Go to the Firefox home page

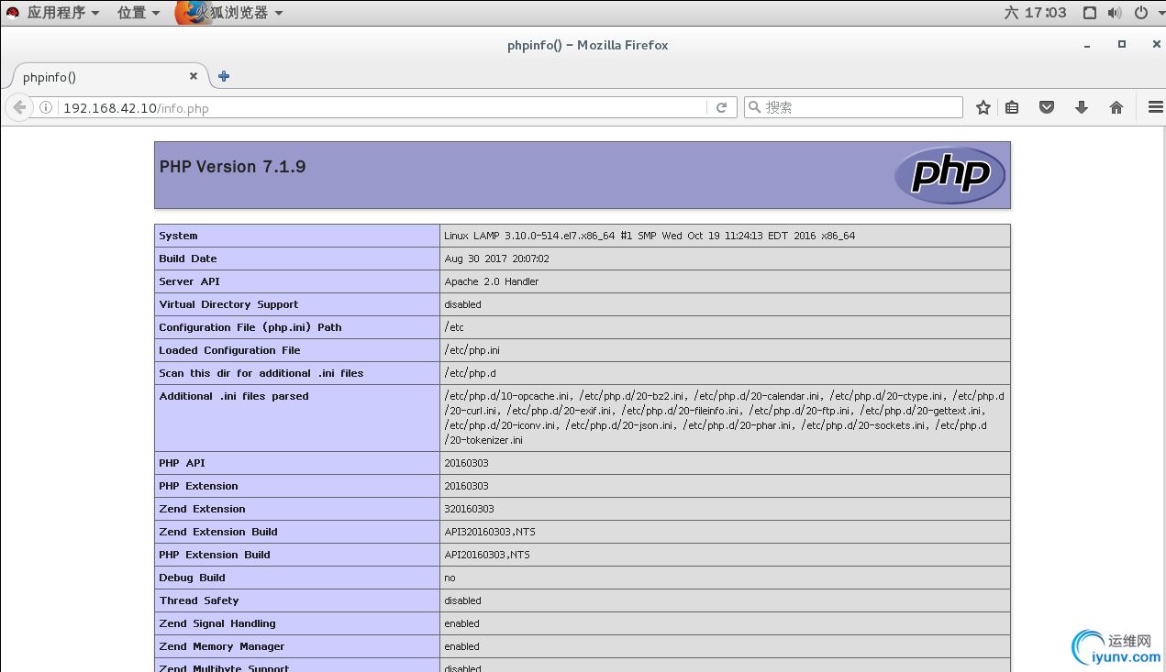coord(1116,107)
